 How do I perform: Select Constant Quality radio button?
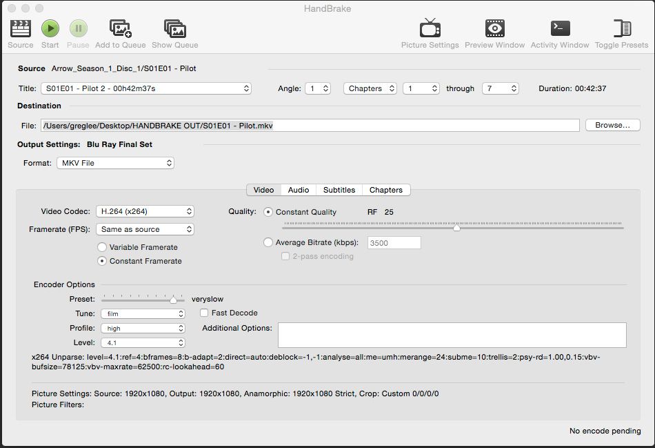click(x=268, y=212)
